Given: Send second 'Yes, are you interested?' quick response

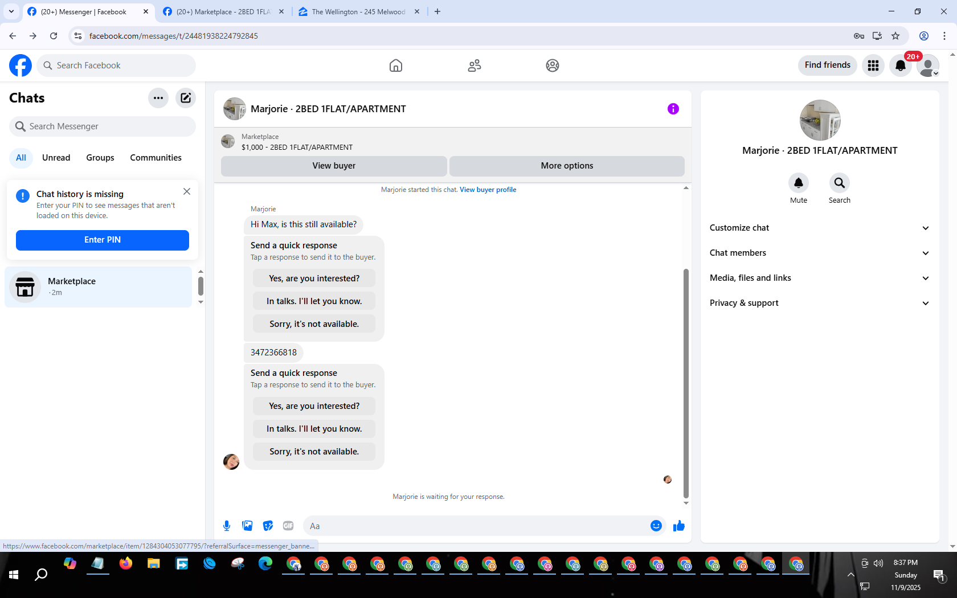Looking at the screenshot, I should coord(314,406).
